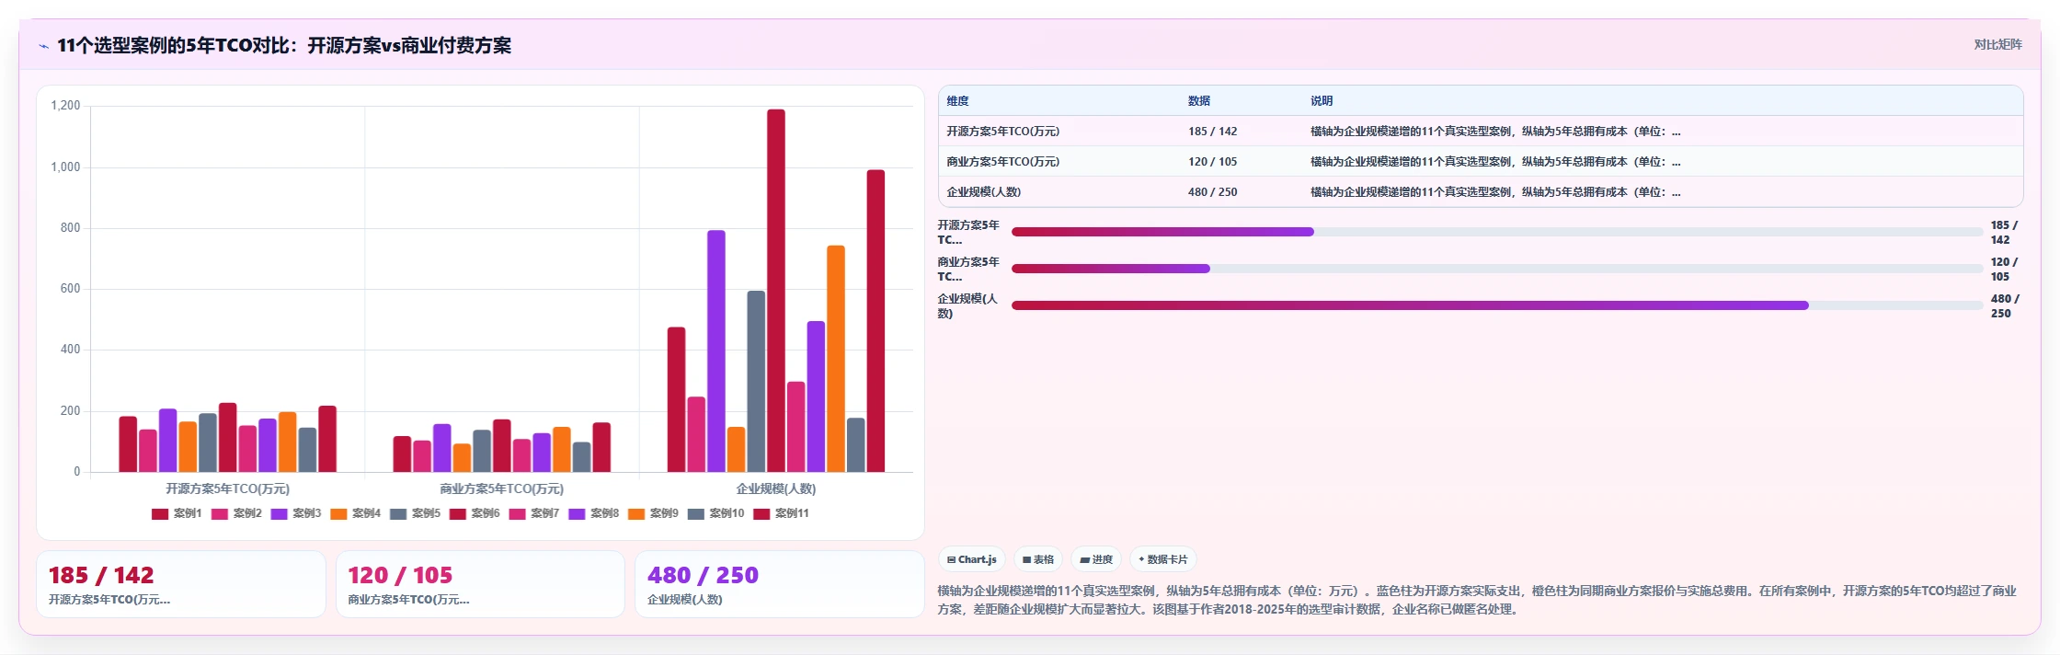Toggle the 案例9 legend series

point(654,513)
